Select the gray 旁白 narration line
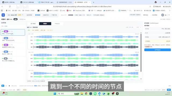This screenshot has height=96, width=172. point(13,59)
